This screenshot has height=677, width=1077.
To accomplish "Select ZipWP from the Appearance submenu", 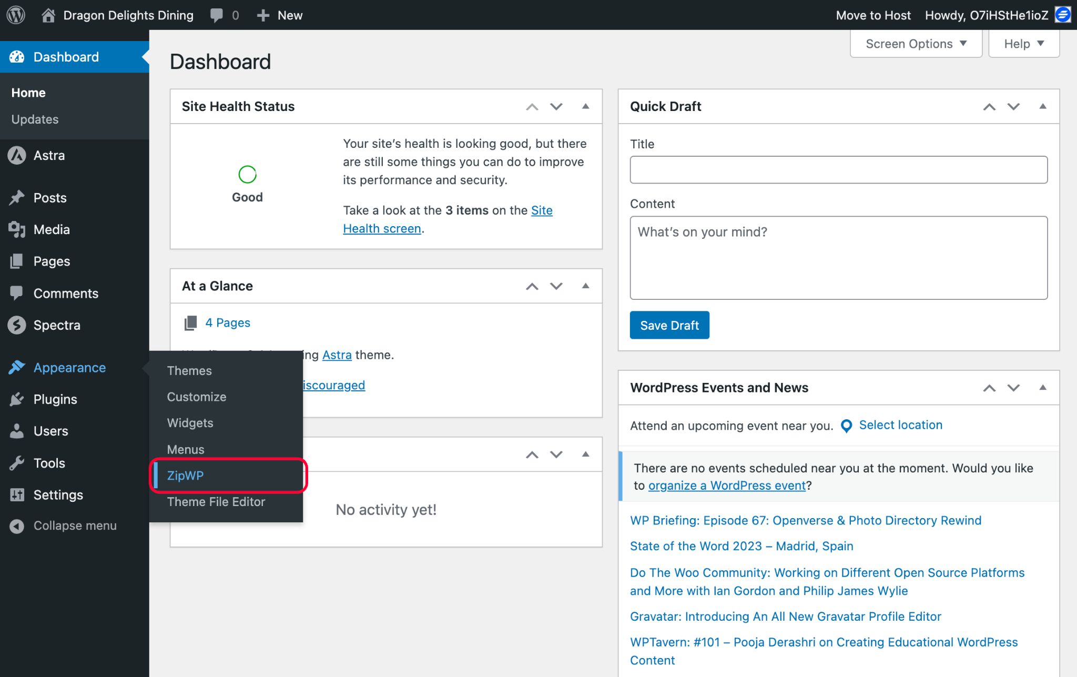I will [185, 476].
